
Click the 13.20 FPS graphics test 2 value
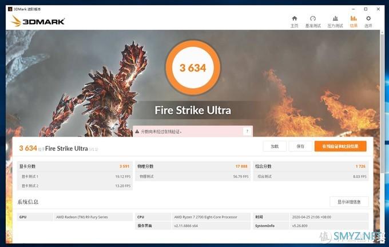(x=123, y=186)
